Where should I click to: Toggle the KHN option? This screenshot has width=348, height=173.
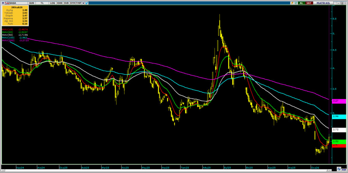(60, 3)
